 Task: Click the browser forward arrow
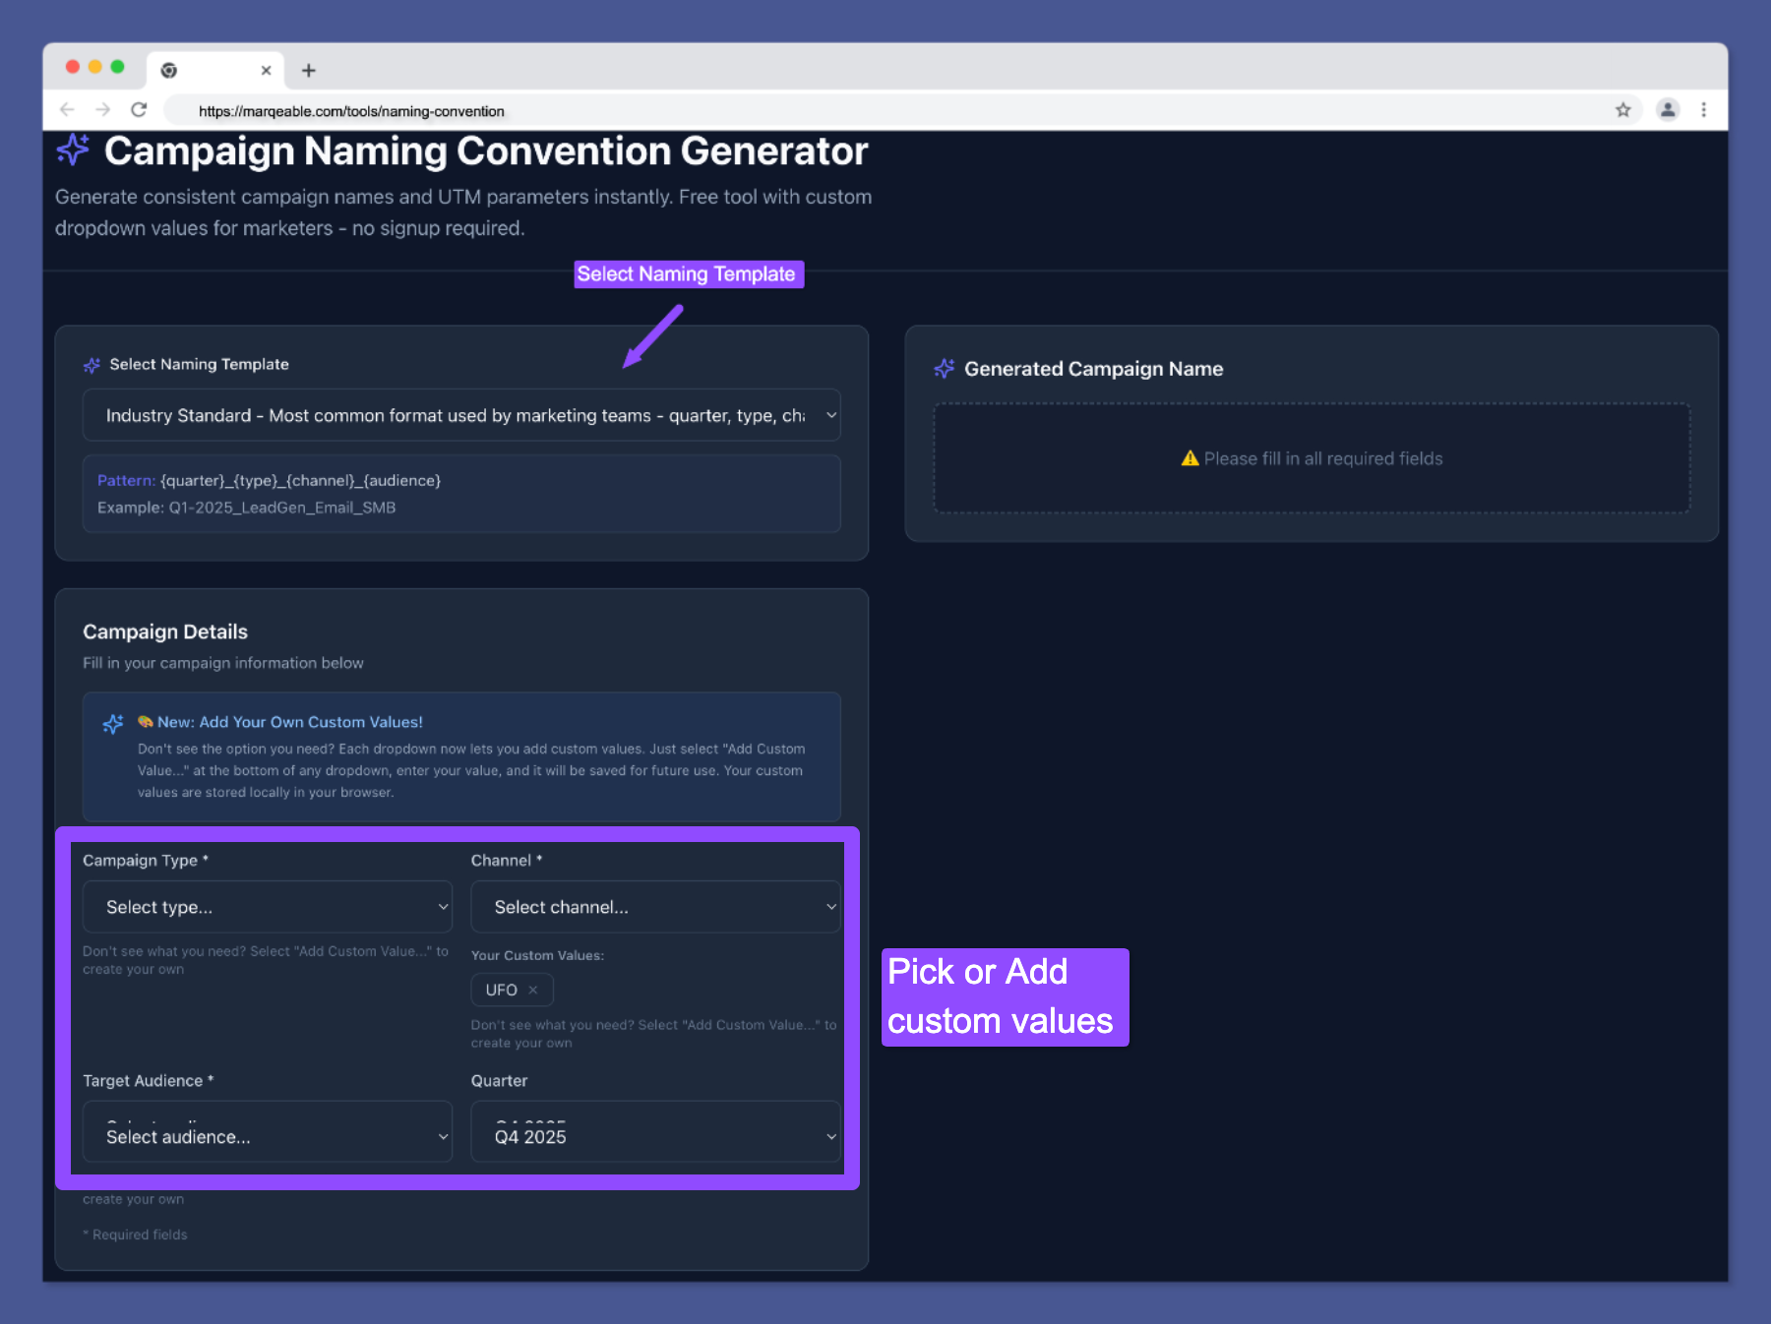pos(102,110)
